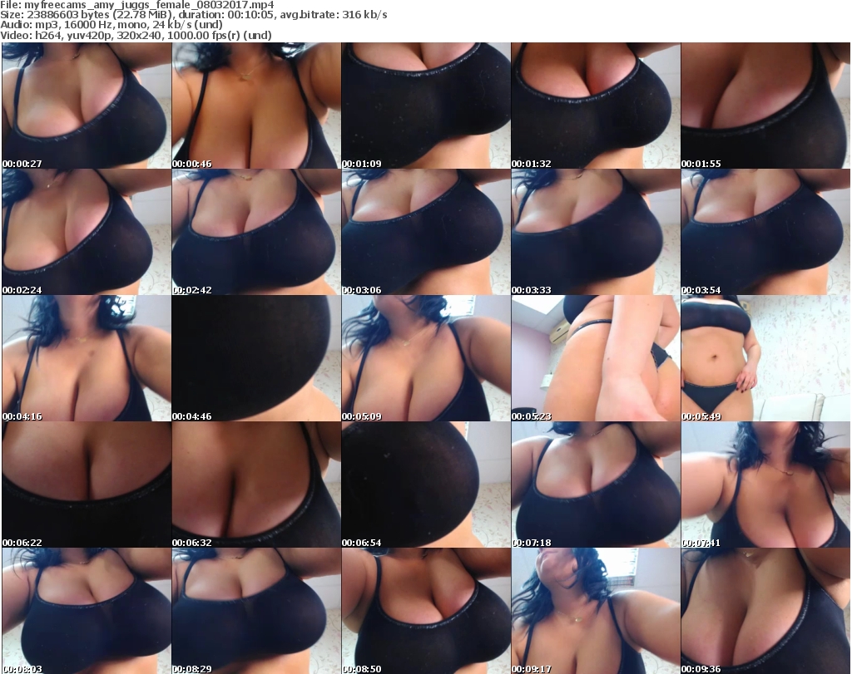Image resolution: width=852 pixels, height=674 pixels.
Task: Pick the frame timestamped 00:05:49
Action: tap(765, 358)
